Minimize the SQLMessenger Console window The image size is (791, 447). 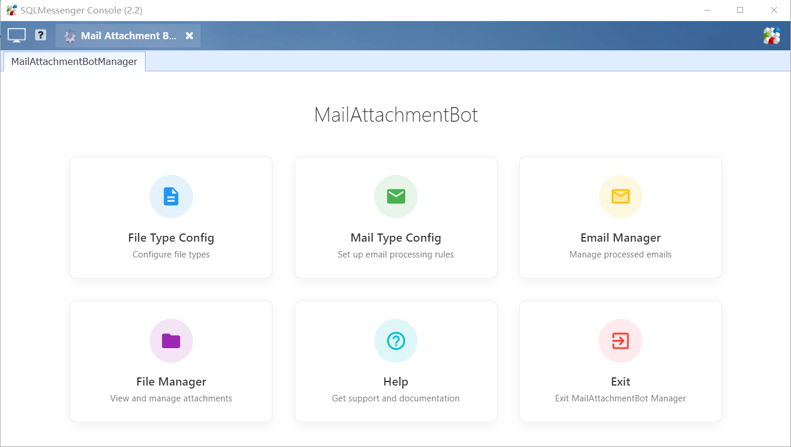707,10
